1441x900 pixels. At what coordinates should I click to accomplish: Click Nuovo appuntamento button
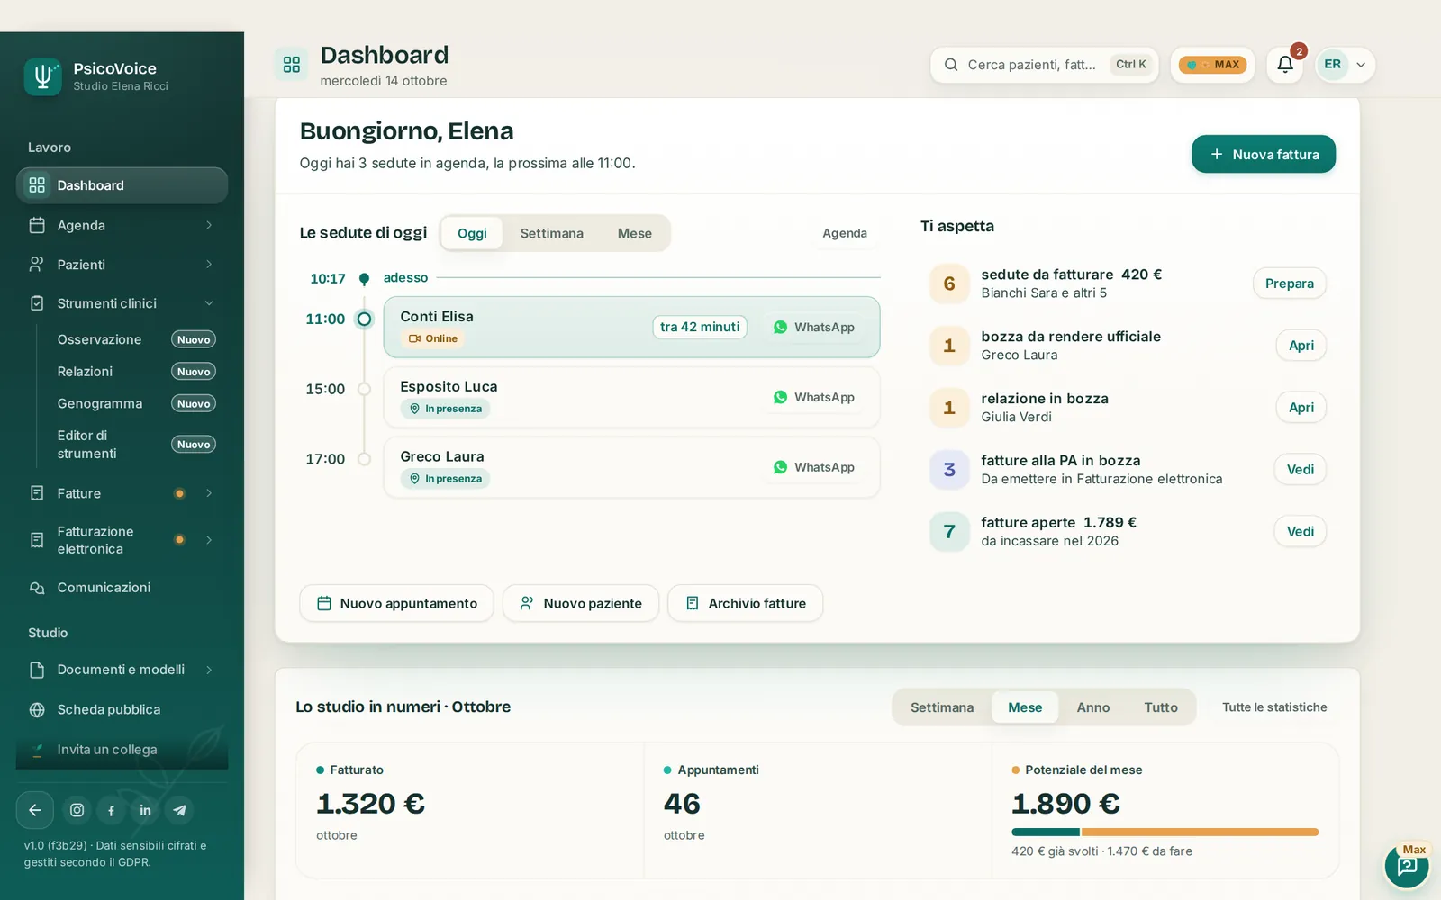tap(396, 603)
